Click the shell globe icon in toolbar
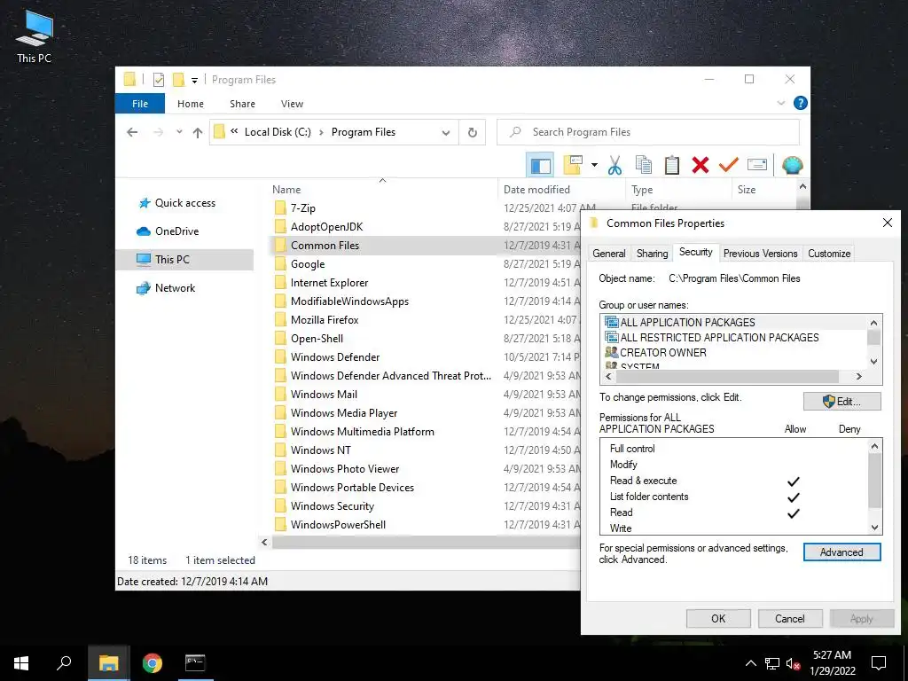 pyautogui.click(x=792, y=166)
